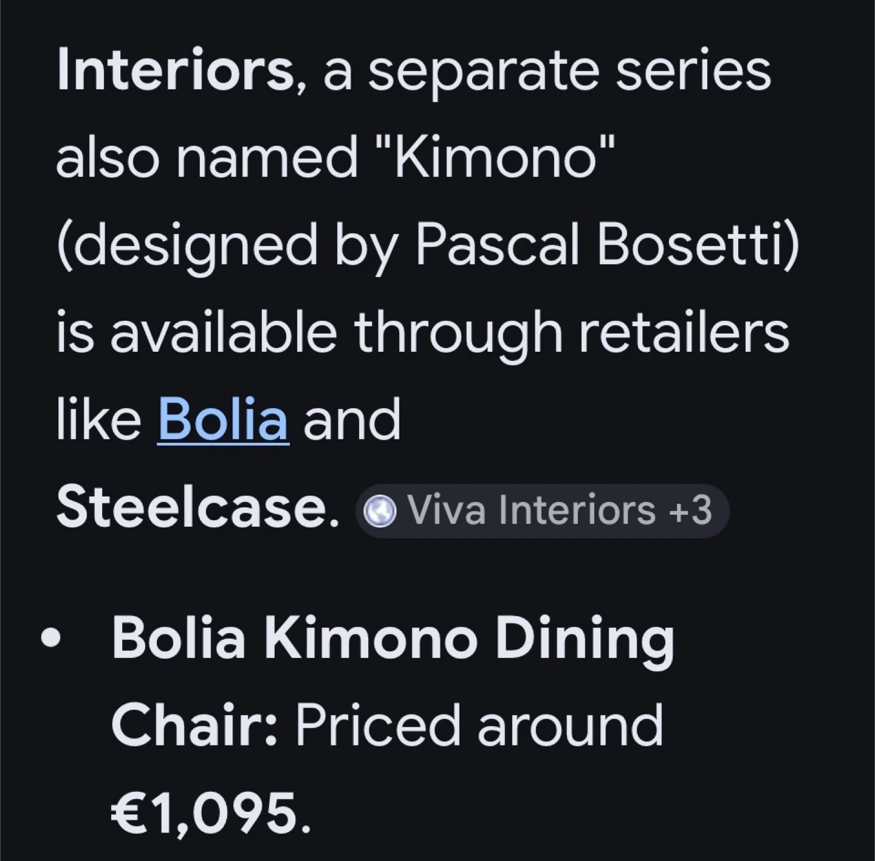Click the phrase a separate series

tap(546, 71)
